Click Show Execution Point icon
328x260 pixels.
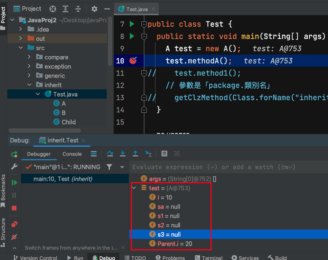(x=94, y=154)
